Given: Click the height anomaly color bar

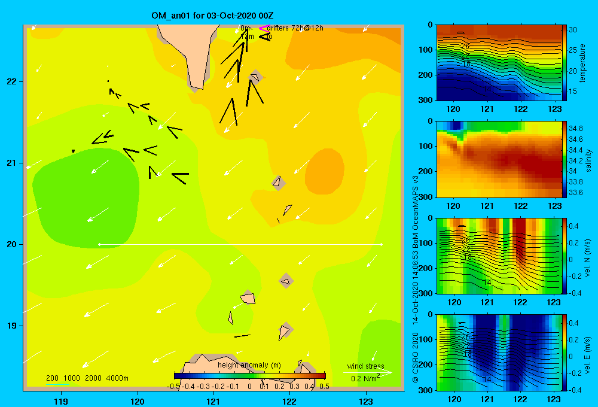Looking at the screenshot, I should pyautogui.click(x=250, y=376).
